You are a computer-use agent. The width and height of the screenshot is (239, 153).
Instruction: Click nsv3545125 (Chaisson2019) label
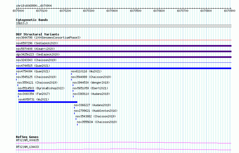click(x=36, y=77)
